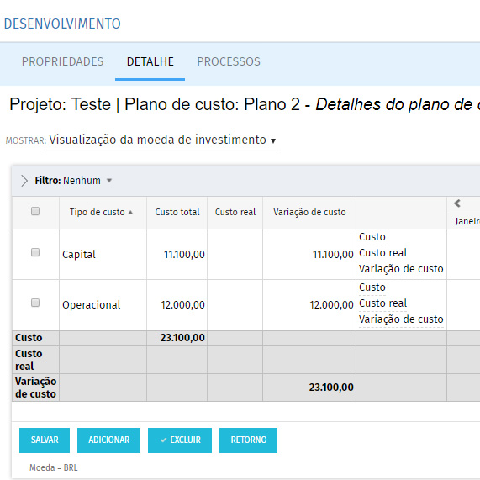
Task: Click the Excluir button
Action: pyautogui.click(x=180, y=440)
